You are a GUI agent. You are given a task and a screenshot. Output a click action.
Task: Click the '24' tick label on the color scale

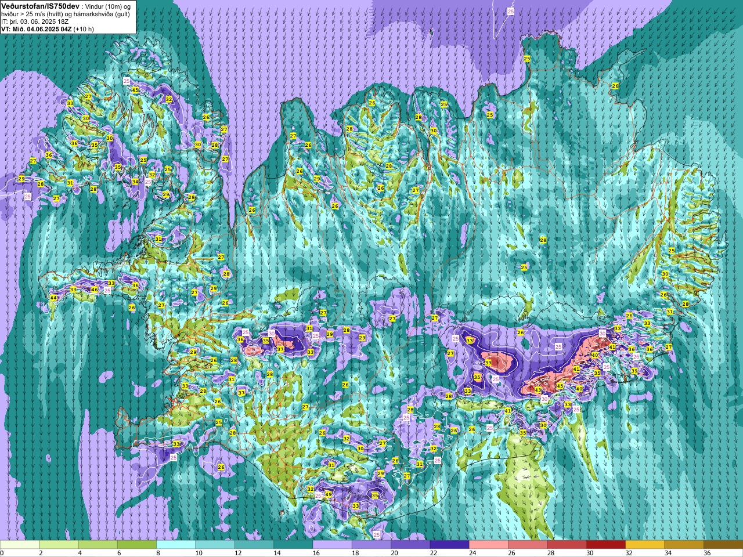coord(473,553)
